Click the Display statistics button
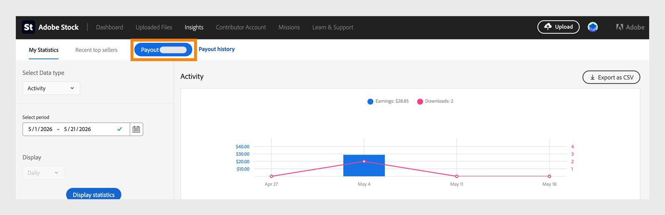 coord(94,194)
